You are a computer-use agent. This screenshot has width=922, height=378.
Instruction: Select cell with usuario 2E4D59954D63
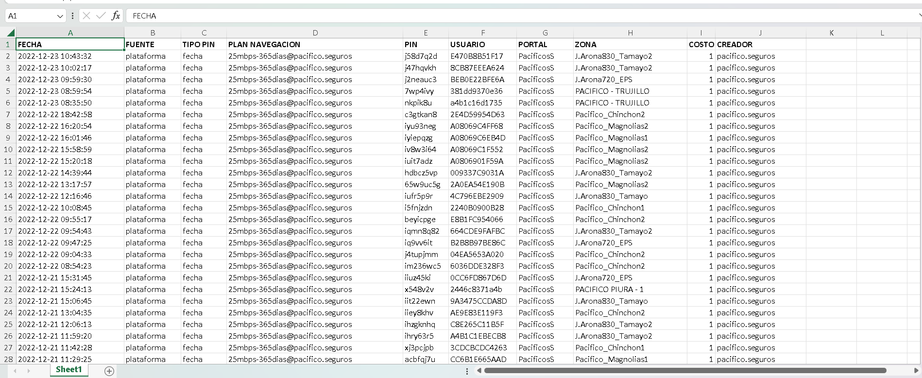[482, 114]
